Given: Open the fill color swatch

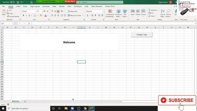Looking at the screenshot, I should click(41, 15).
